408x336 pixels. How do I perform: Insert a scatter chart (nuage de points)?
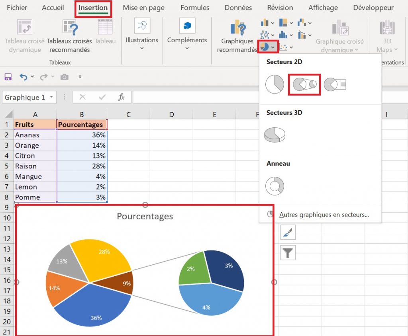[x=283, y=47]
